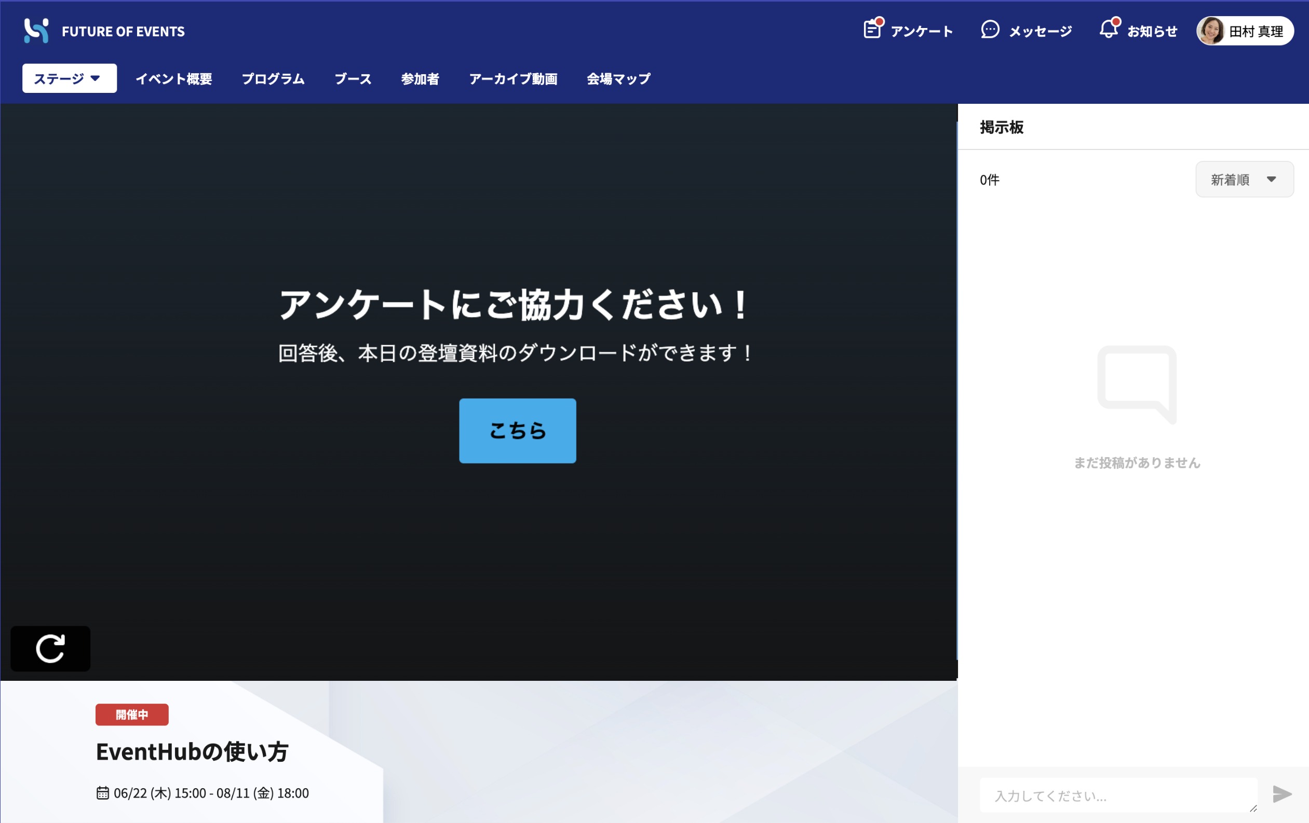Screen dimensions: 1309x823
Task: Send the bulletin board post arrow
Action: [x=1282, y=794]
